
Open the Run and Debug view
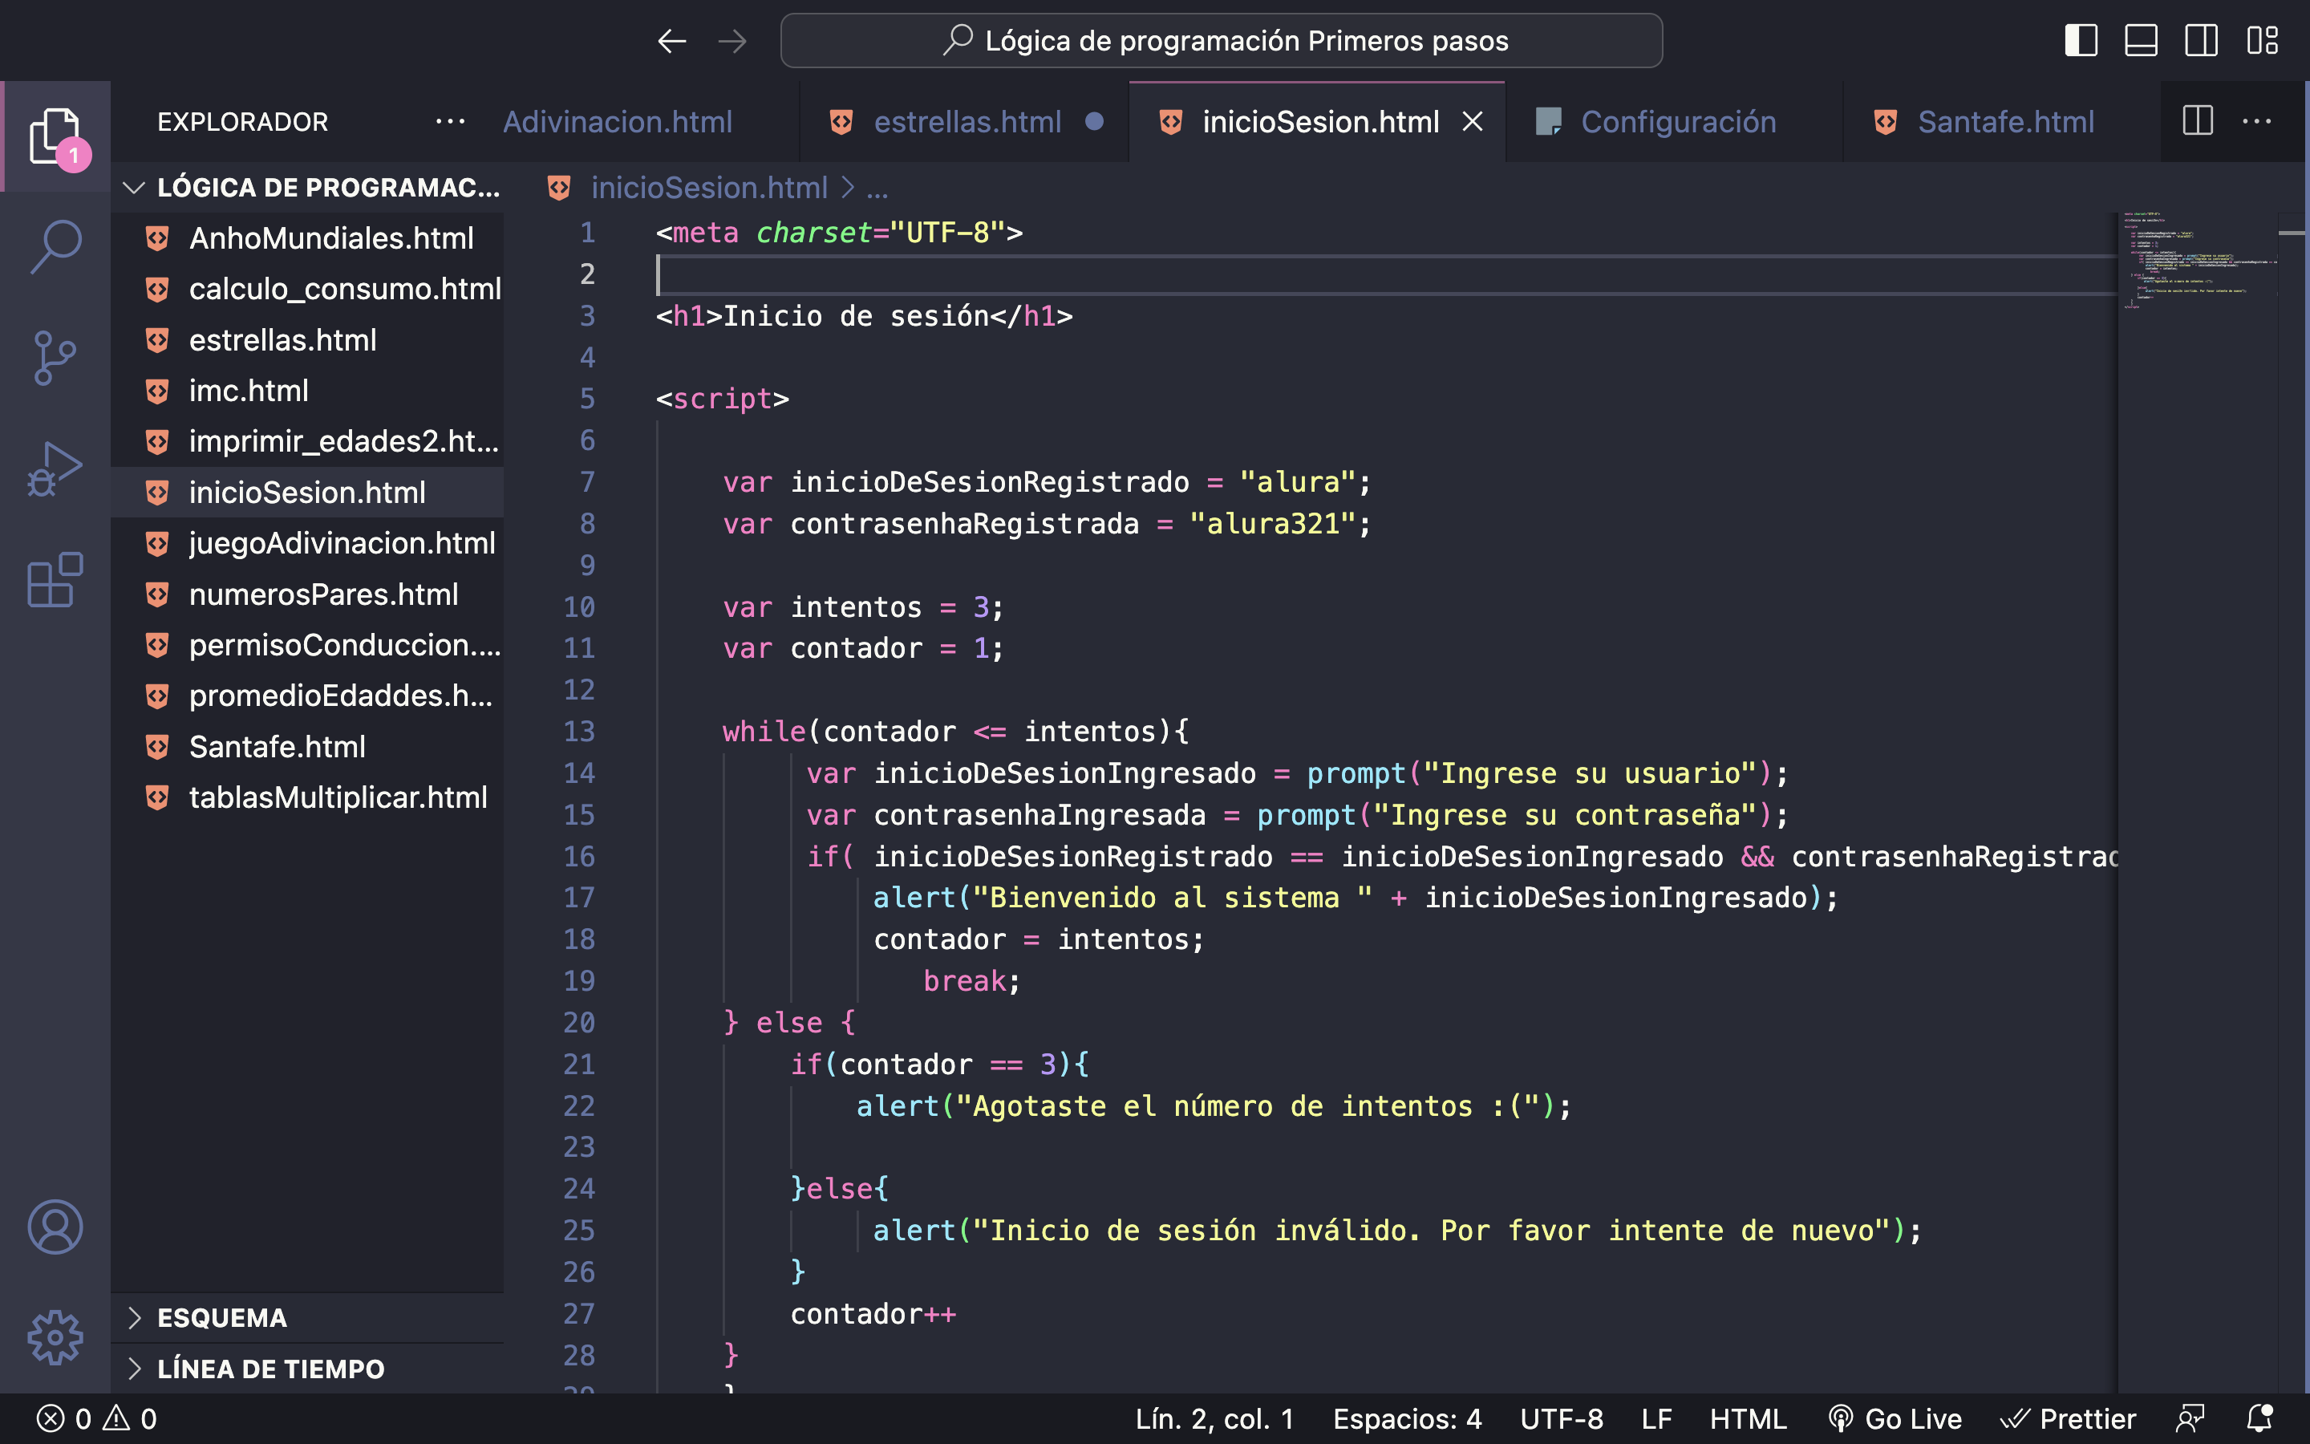(55, 469)
